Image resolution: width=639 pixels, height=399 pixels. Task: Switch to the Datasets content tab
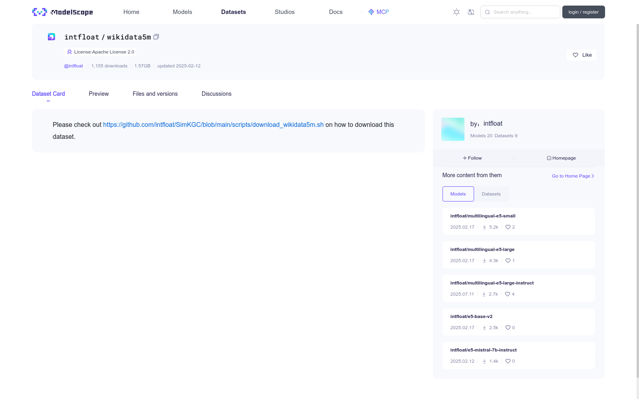(x=491, y=194)
